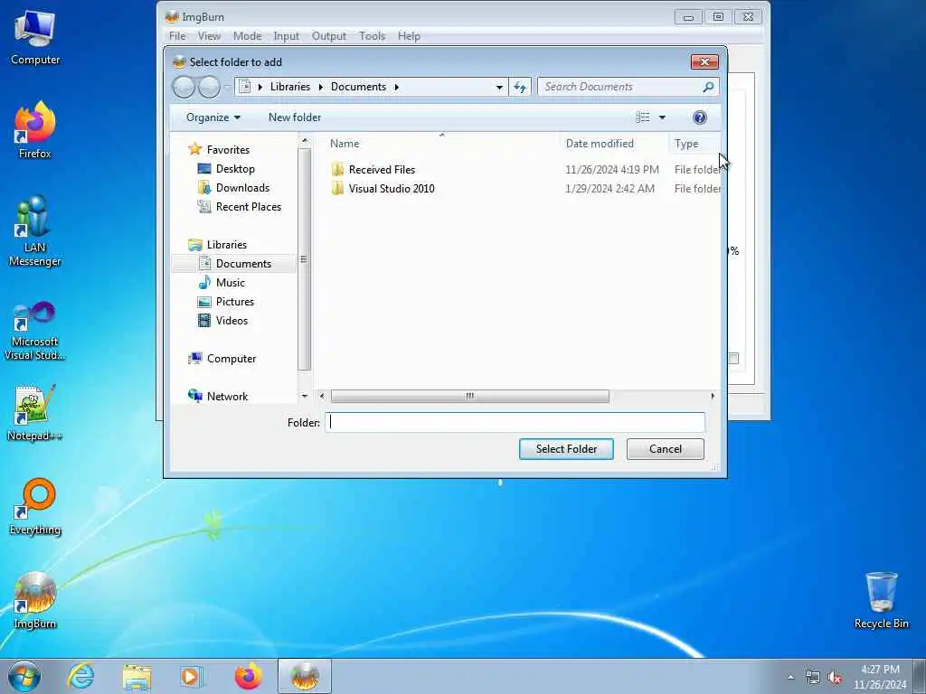Activate ImgBurn taskbar button
Screen dimensions: 926x694
(x=305, y=676)
